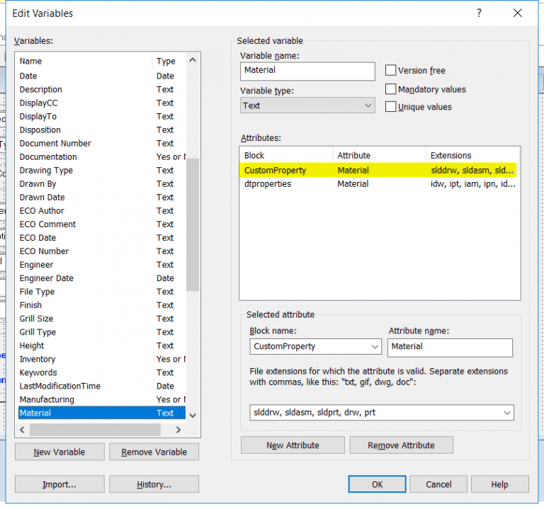Select the LastModificationTime variable

coord(102,386)
